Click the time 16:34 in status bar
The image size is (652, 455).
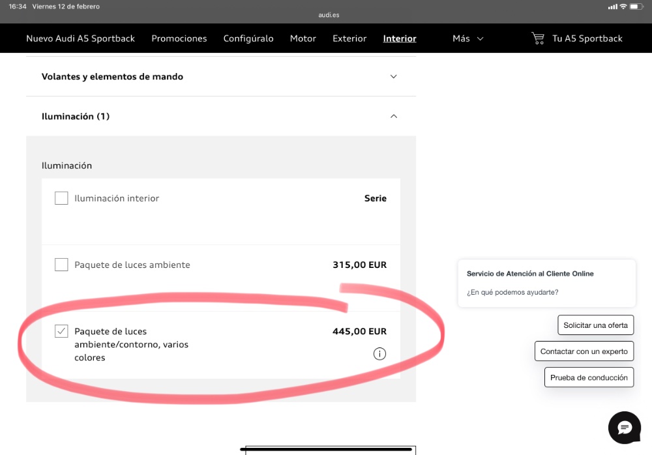coord(18,7)
